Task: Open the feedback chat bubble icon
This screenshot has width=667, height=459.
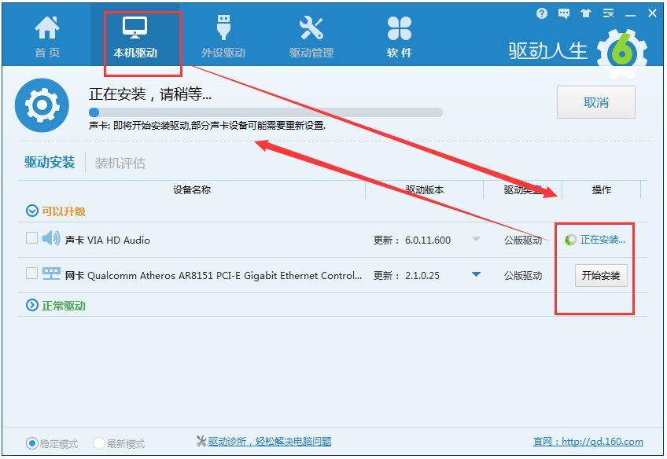Action: tap(564, 13)
